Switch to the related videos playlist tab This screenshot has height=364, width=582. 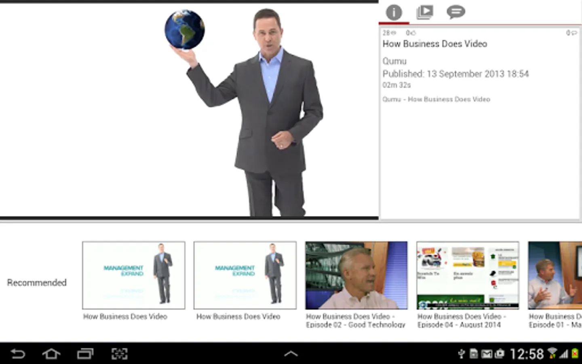click(x=425, y=12)
